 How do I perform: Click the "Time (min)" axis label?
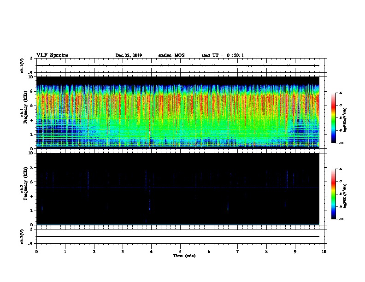point(184,256)
